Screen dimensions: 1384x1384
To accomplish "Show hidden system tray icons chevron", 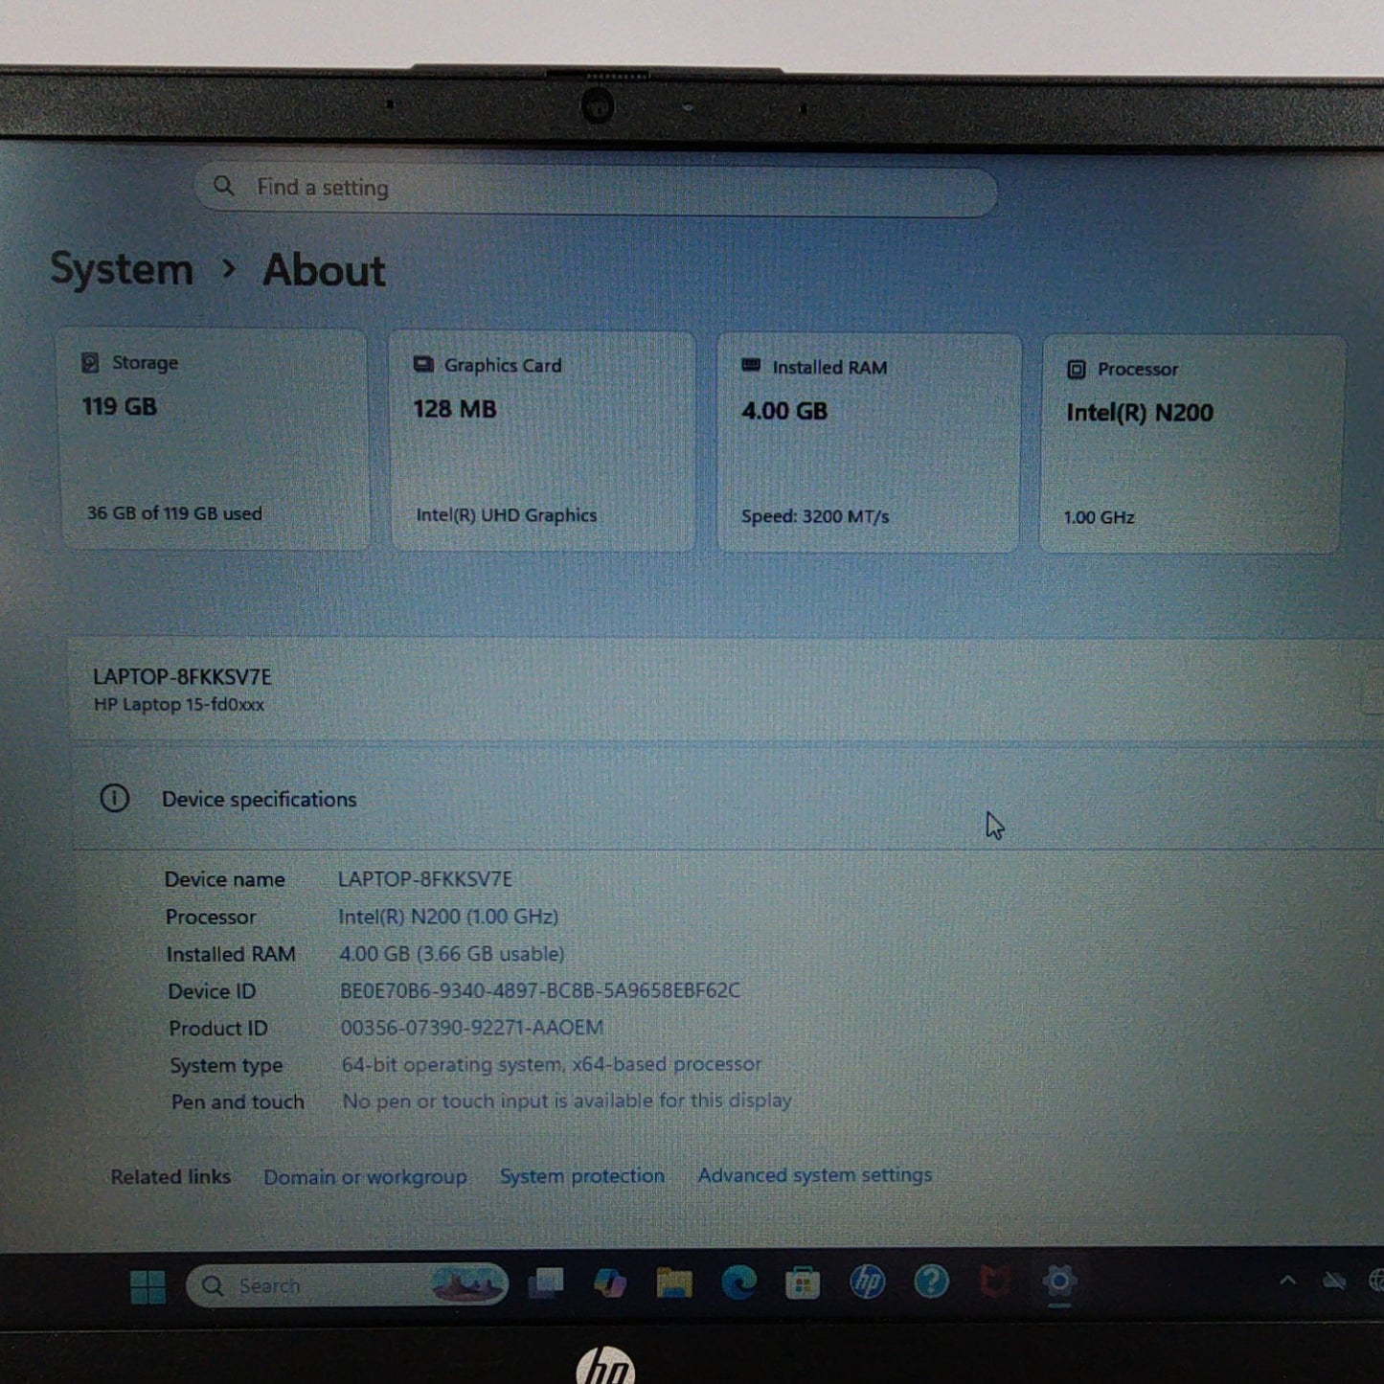I will 1288,1281.
